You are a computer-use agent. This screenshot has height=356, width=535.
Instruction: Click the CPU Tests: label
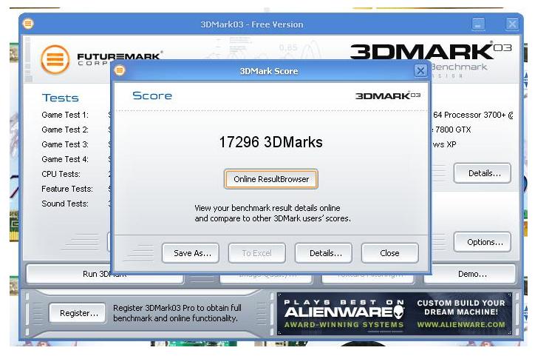coord(61,174)
